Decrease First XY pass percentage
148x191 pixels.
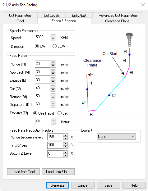point(66,147)
